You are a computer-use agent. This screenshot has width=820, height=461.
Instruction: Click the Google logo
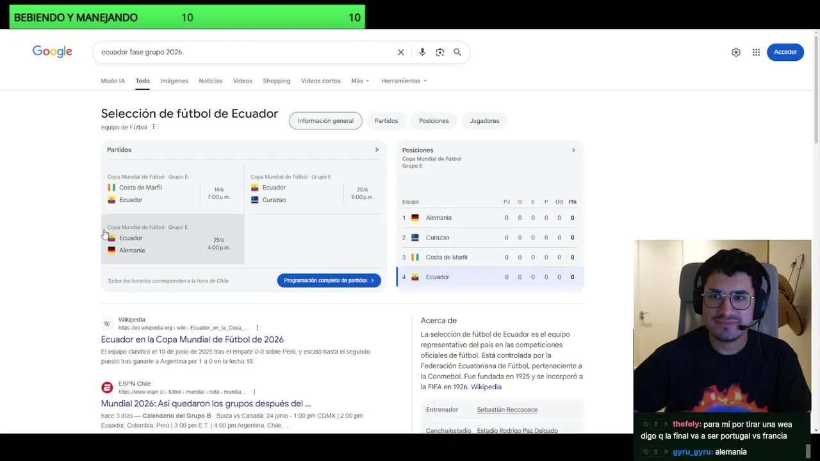[52, 52]
